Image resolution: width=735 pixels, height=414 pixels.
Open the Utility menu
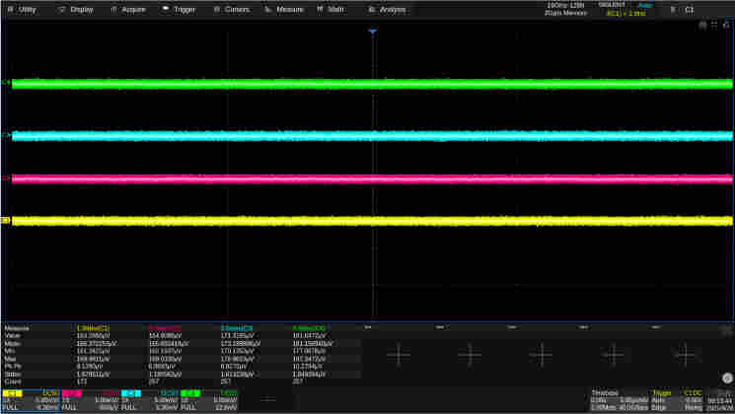coord(22,9)
